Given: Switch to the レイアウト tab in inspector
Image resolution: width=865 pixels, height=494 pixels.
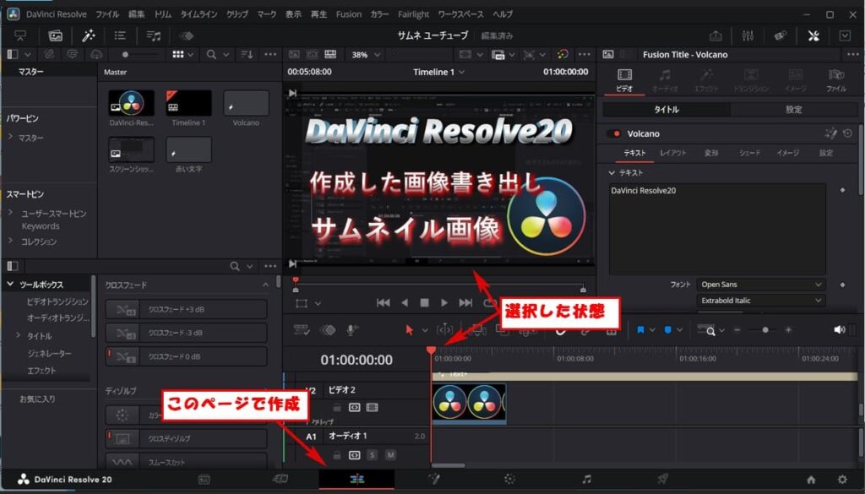Looking at the screenshot, I should [672, 153].
